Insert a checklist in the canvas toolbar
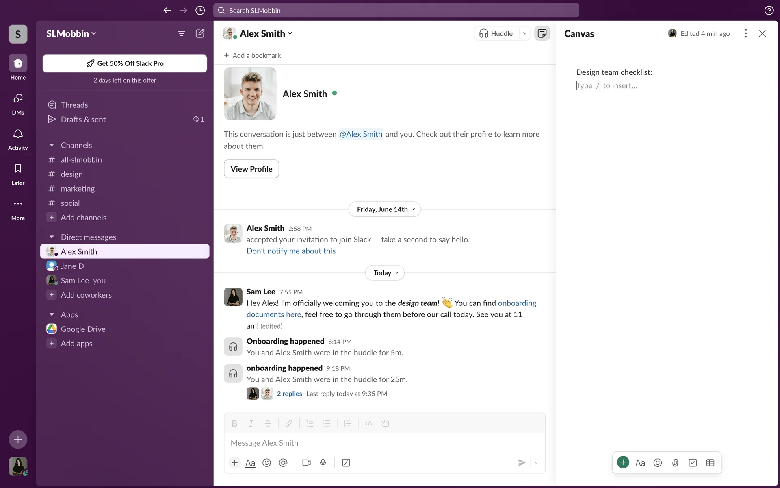The image size is (780, 488). [x=693, y=463]
